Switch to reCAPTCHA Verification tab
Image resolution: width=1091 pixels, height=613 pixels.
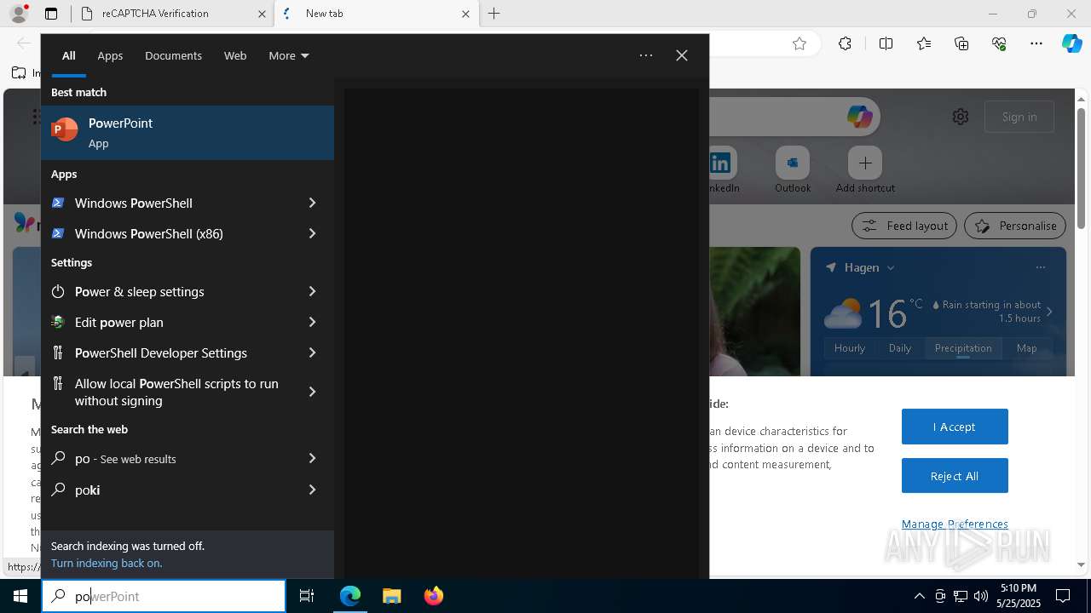172,14
